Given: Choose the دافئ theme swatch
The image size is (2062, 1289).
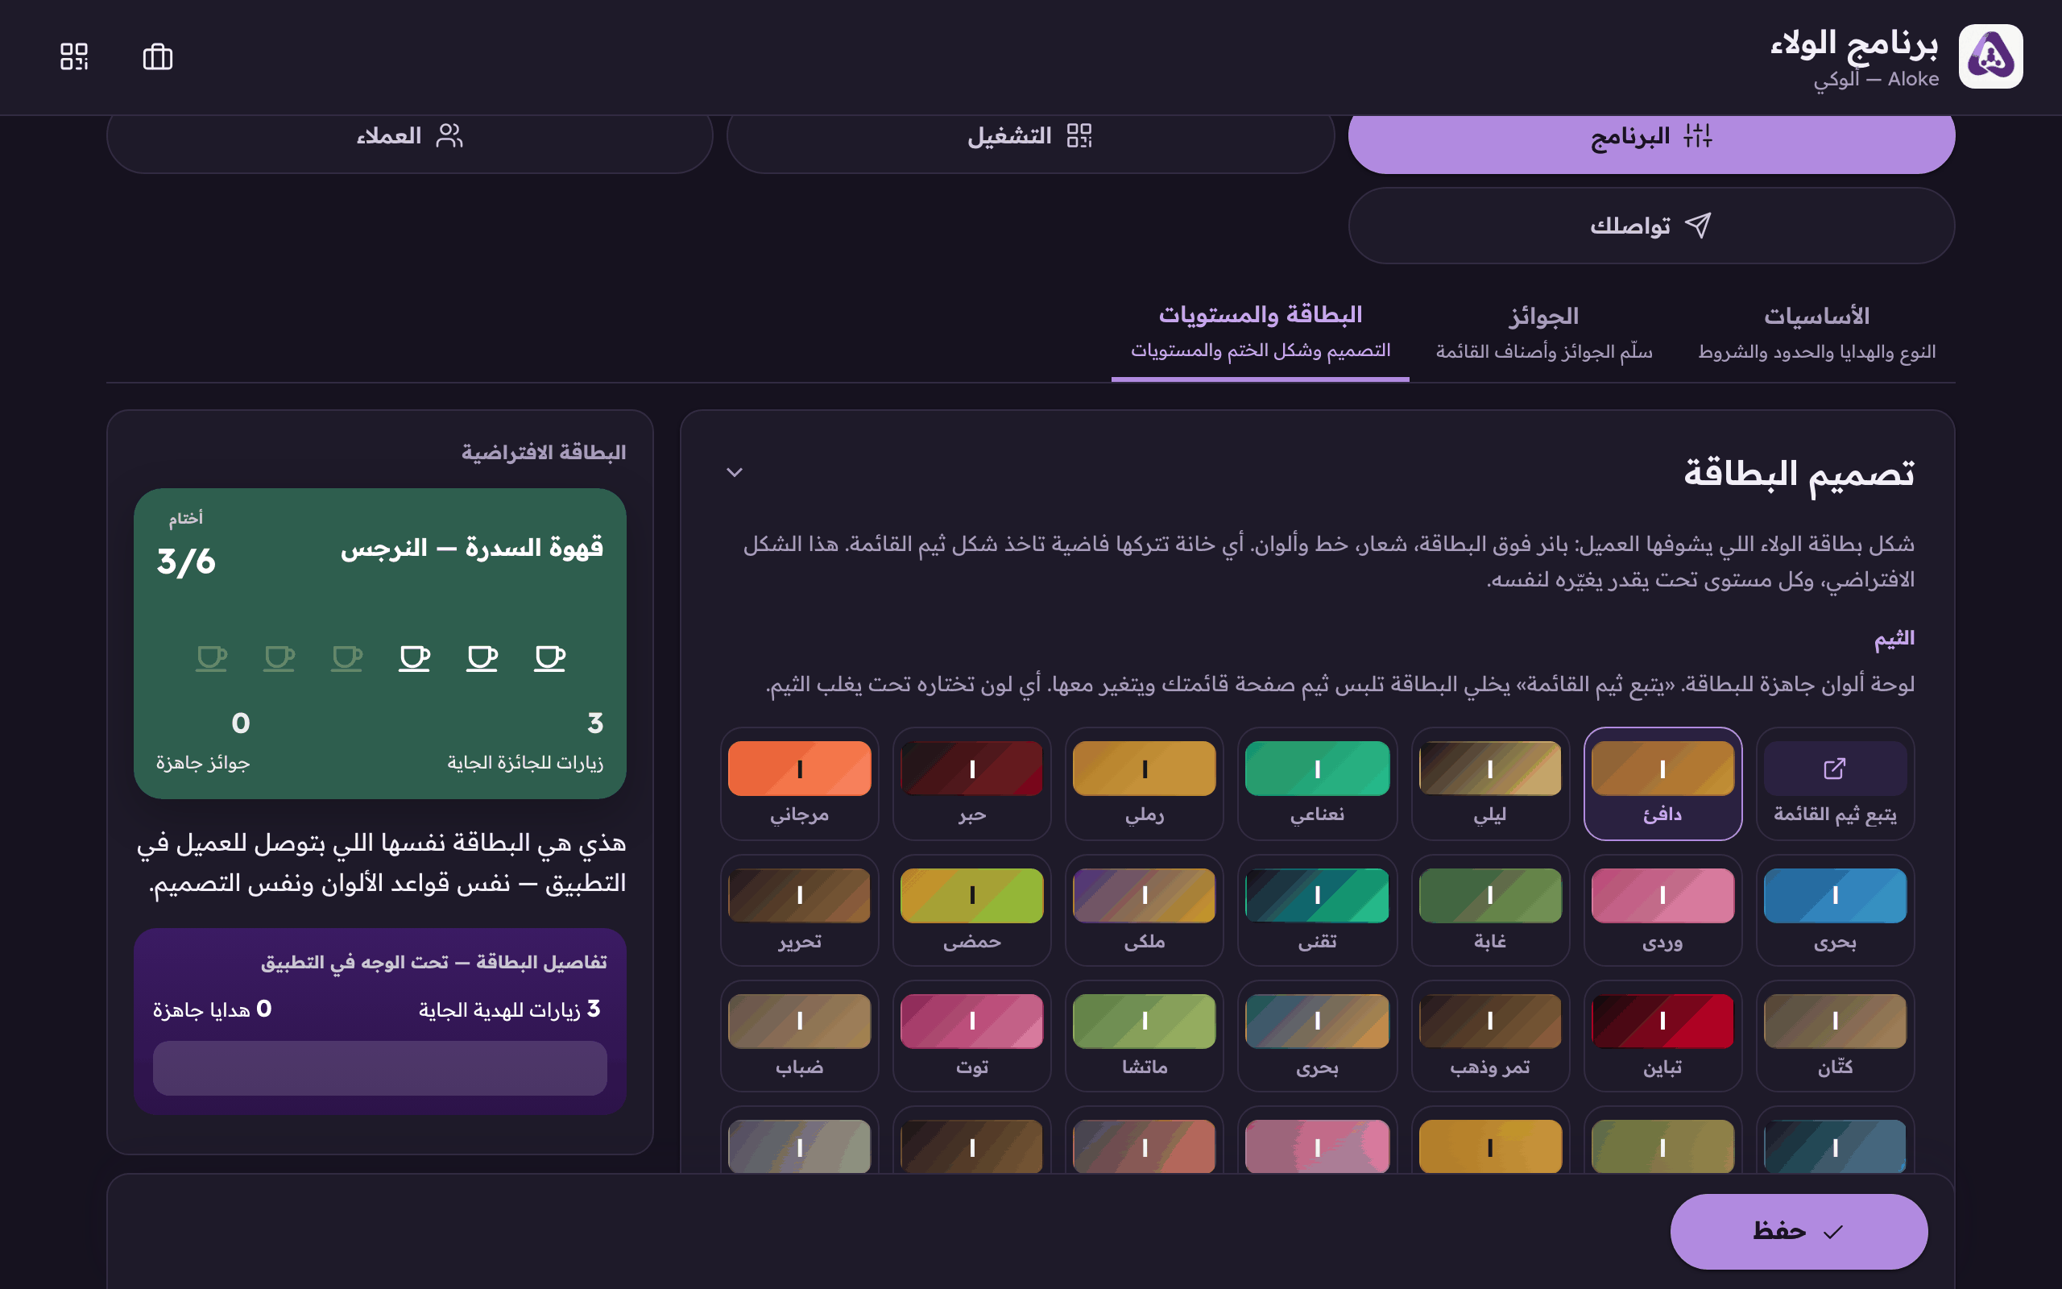Looking at the screenshot, I should click(1662, 783).
